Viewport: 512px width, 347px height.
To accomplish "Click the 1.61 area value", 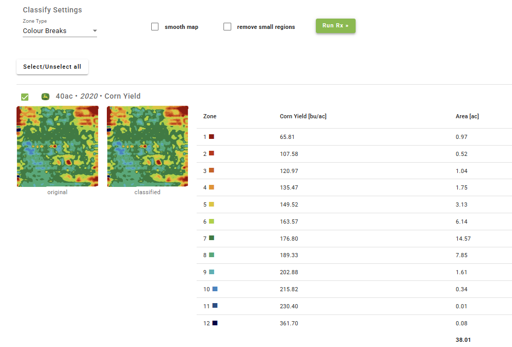I will [461, 272].
